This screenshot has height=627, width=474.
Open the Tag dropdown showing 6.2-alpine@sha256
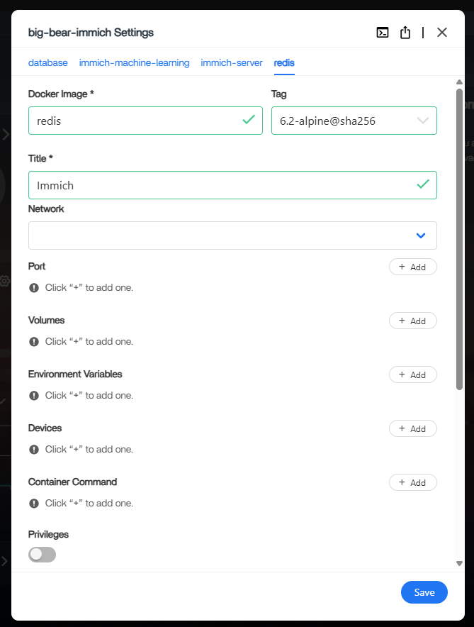pos(354,121)
